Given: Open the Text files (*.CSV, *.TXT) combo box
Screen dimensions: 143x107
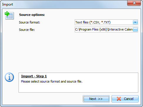Looking at the screenshot, I should click(x=106, y=22).
